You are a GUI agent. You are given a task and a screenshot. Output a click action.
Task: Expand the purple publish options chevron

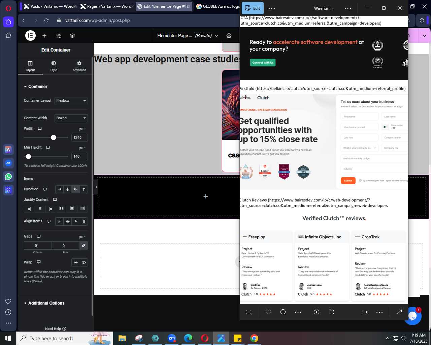424,36
